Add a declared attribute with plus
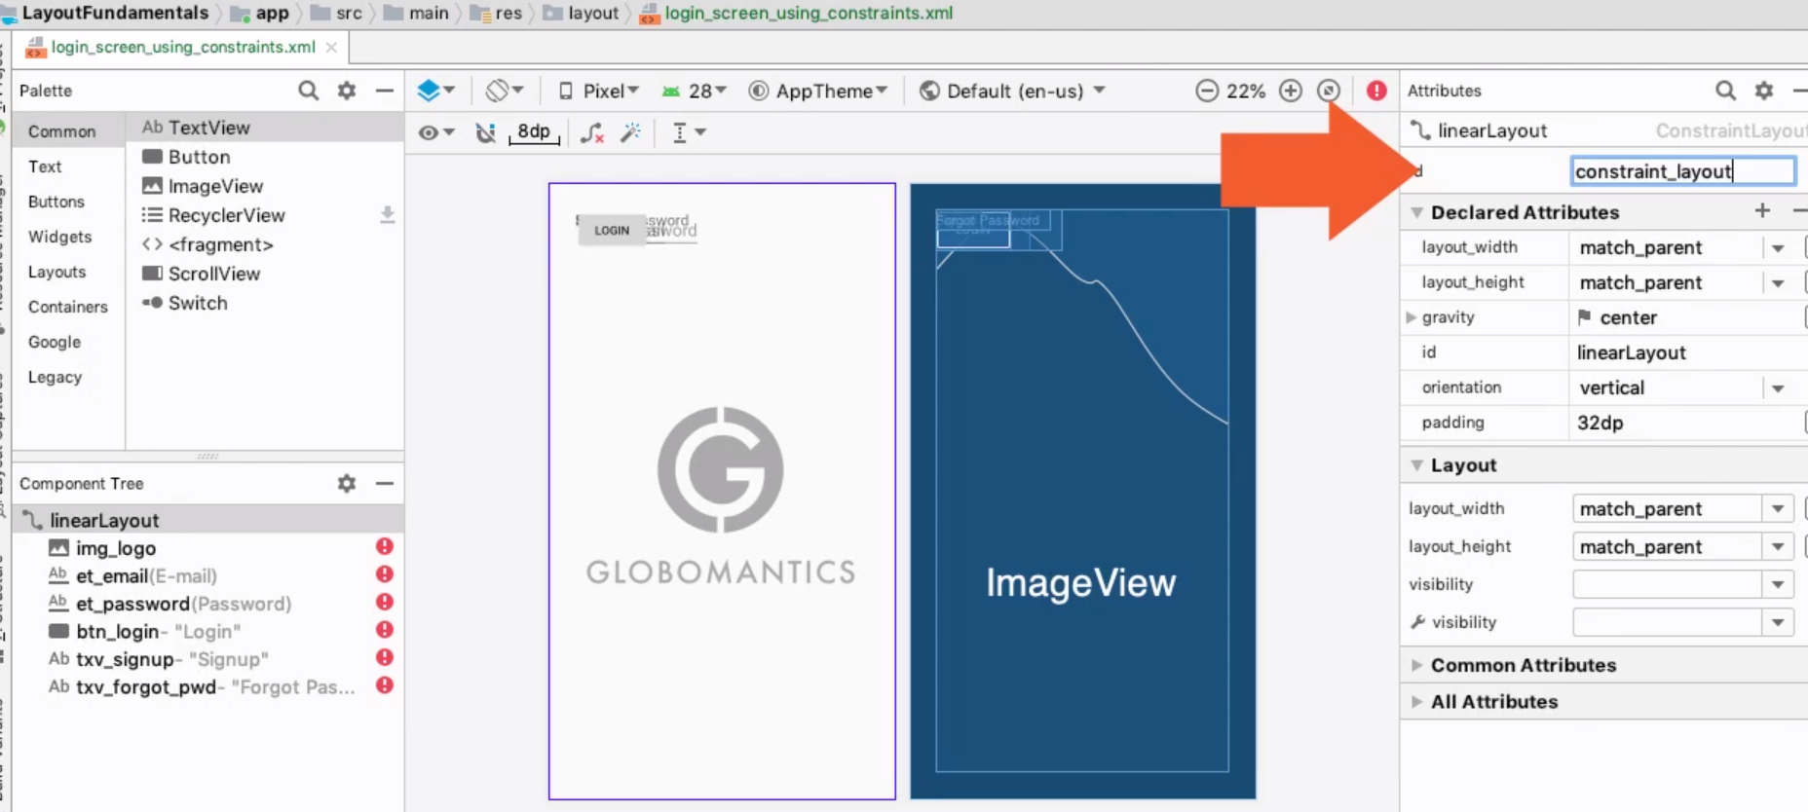The height and width of the screenshot is (812, 1808). click(1762, 210)
